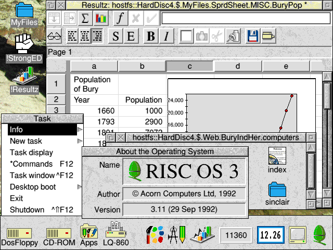This screenshot has height=250, width=333.
Task: Click the greyed tick confirm icon
Action: click(x=151, y=18)
